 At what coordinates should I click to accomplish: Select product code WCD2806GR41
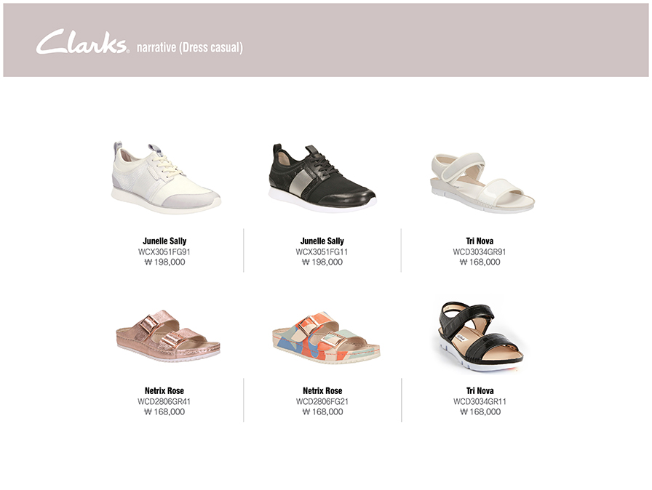[164, 401]
